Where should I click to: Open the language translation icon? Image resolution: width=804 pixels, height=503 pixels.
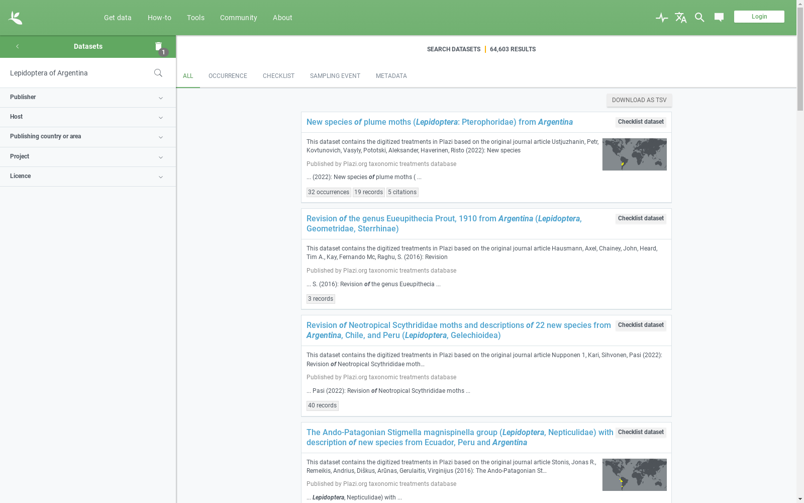click(x=681, y=18)
